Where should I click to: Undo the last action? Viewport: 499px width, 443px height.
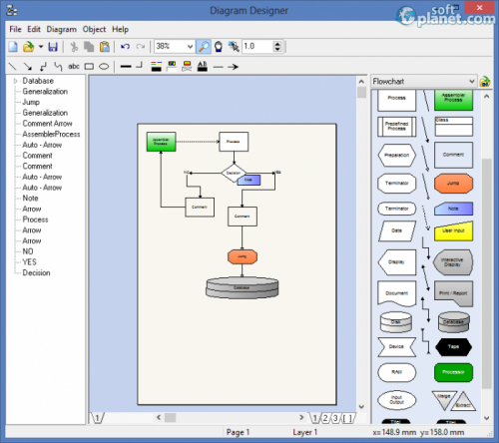pos(125,47)
